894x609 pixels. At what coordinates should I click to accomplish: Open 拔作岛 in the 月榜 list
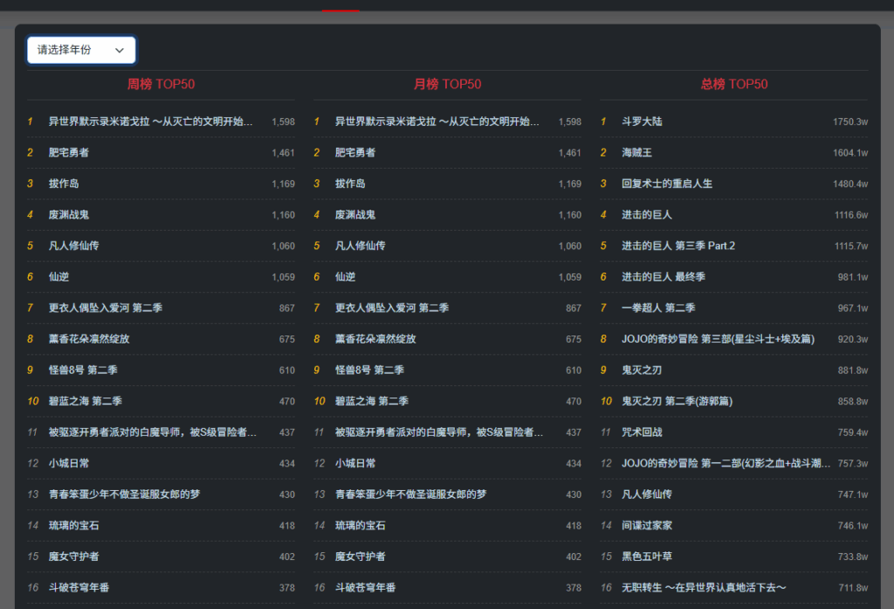(x=350, y=183)
